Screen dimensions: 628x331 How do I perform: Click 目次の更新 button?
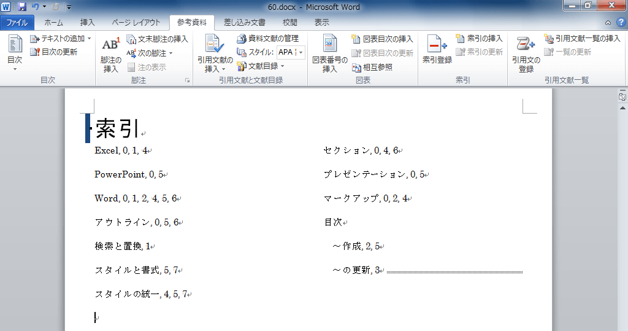coord(54,52)
